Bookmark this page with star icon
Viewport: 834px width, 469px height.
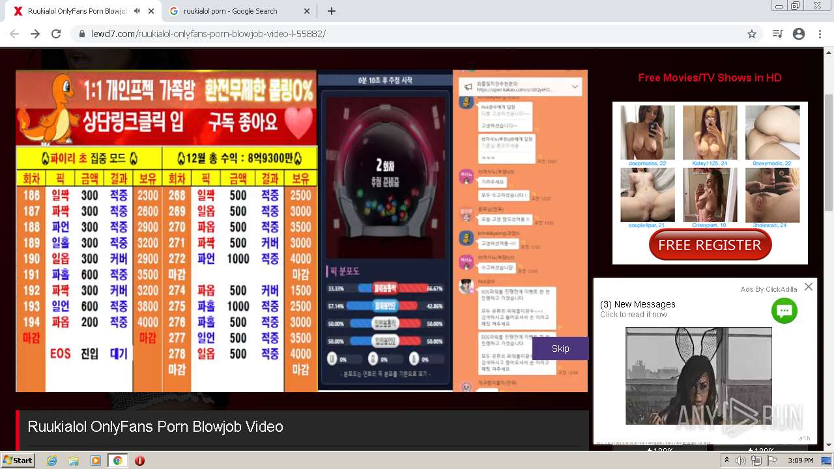tap(752, 34)
